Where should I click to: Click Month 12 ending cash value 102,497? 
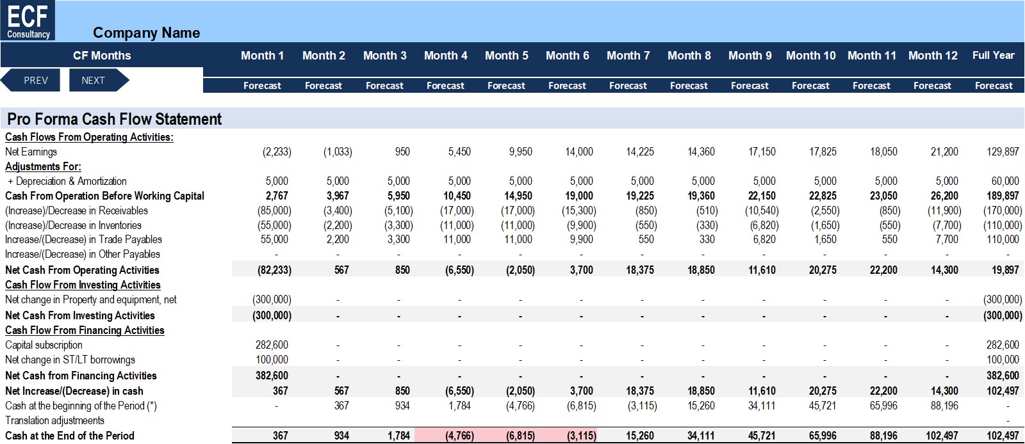click(942, 436)
